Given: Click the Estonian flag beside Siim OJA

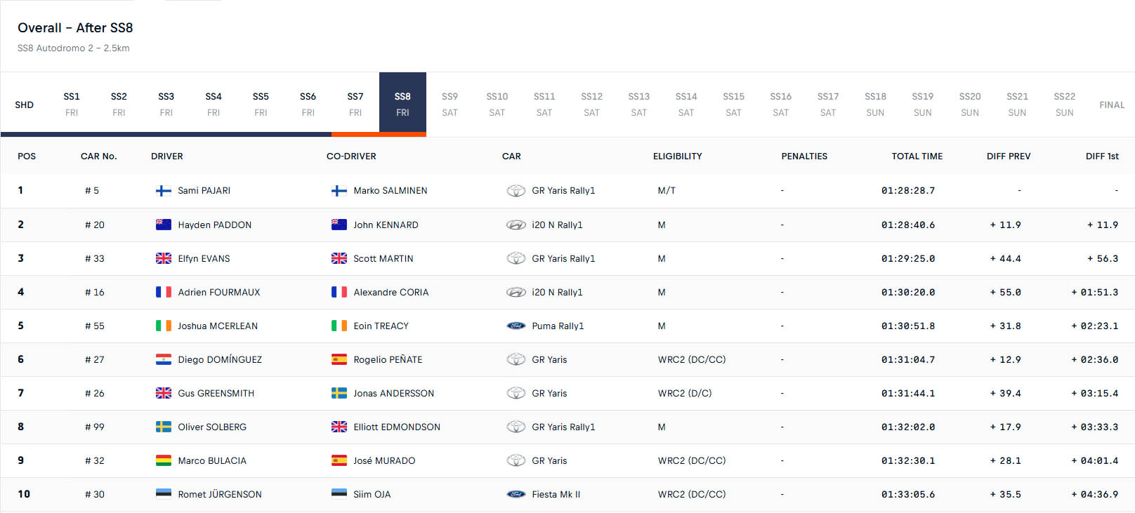Looking at the screenshot, I should [339, 494].
